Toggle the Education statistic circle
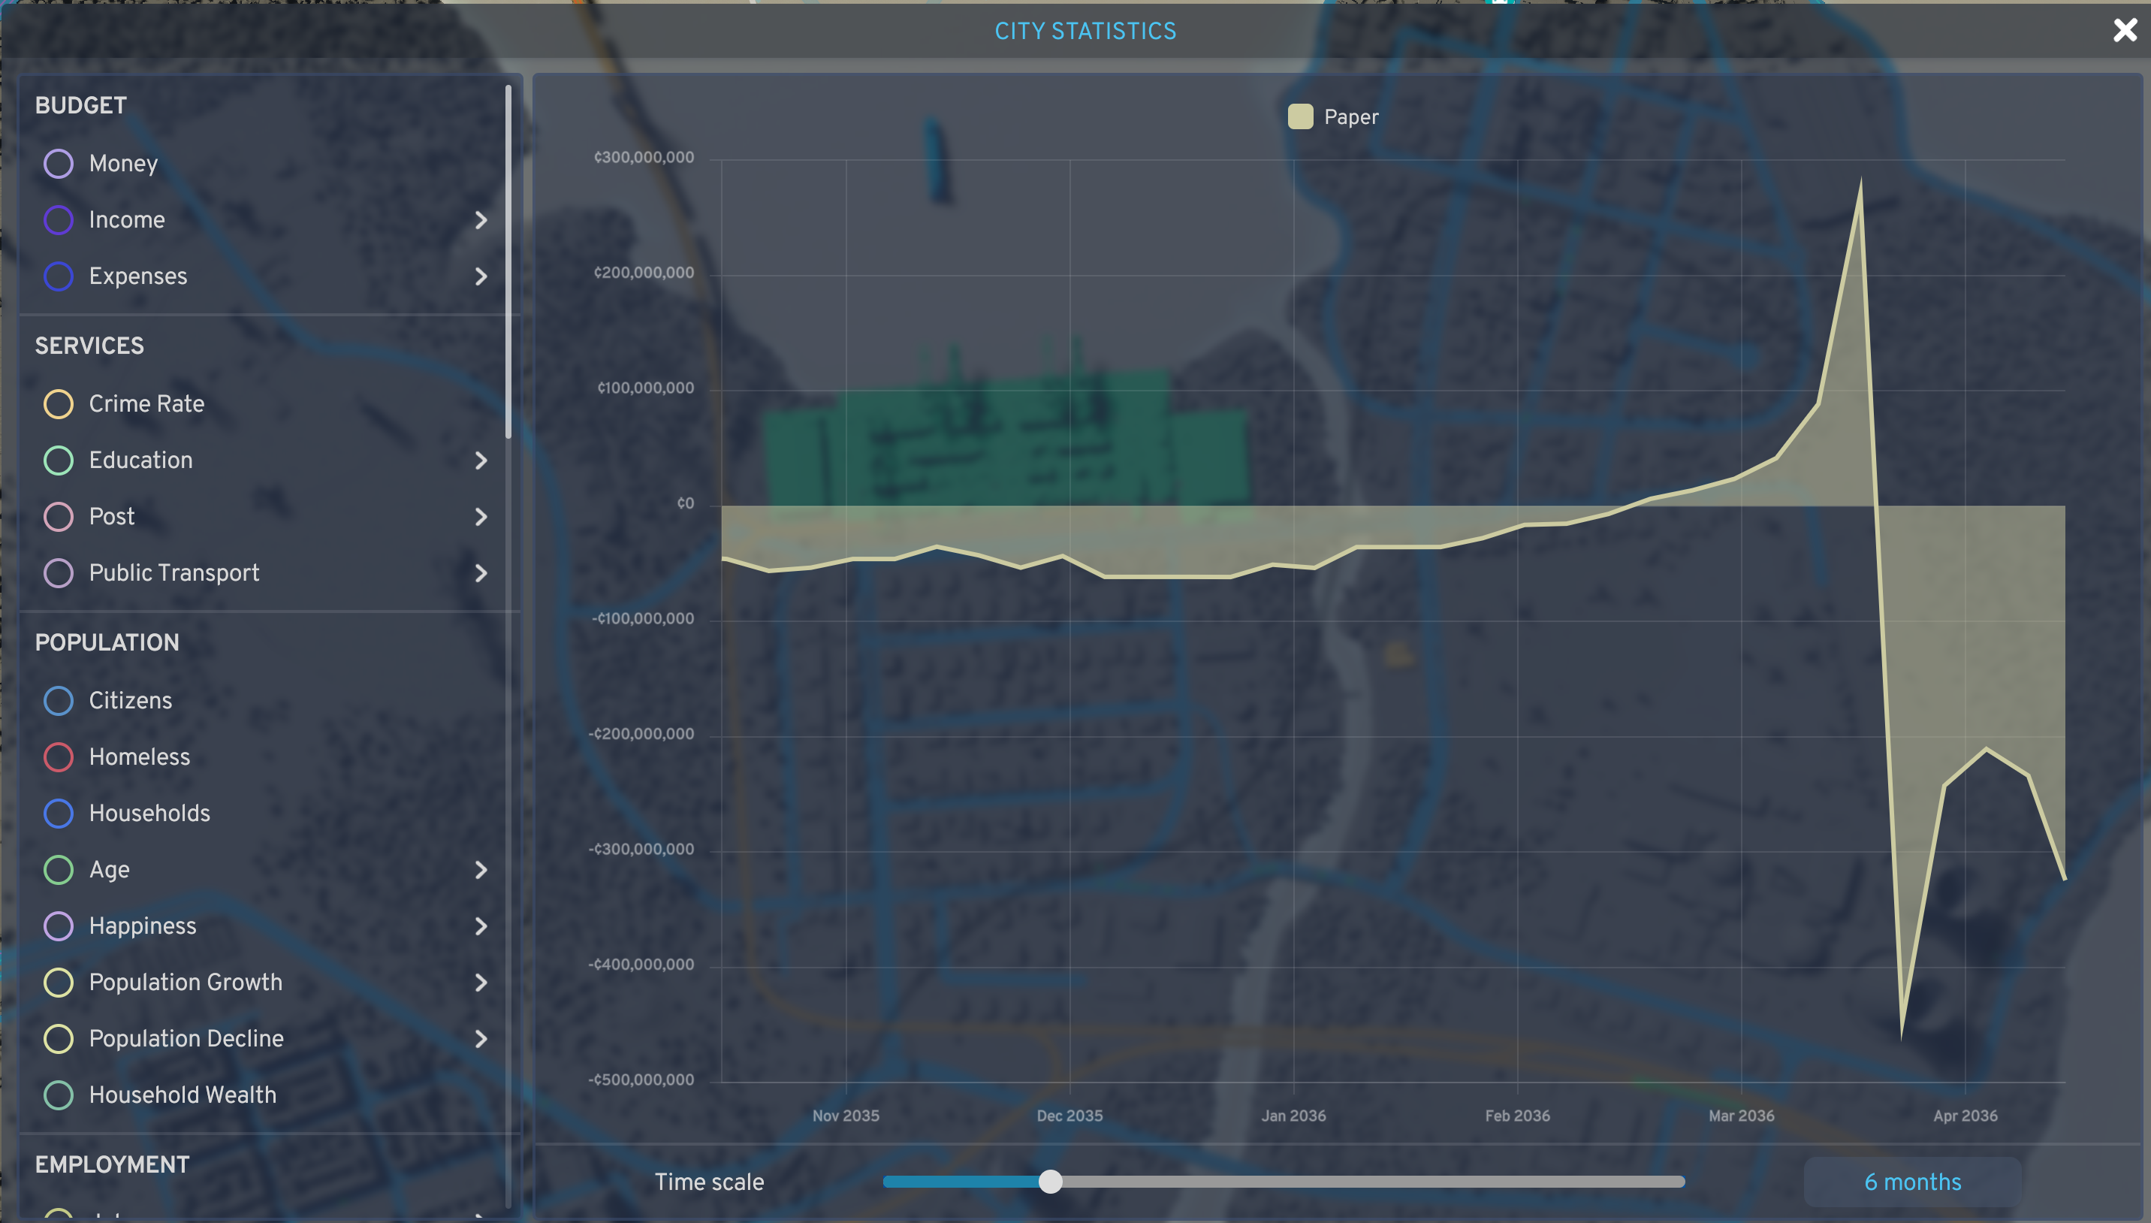This screenshot has height=1223, width=2151. click(58, 461)
